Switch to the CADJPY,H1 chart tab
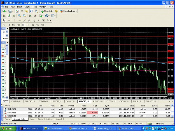The image size is (175, 131). 71,101
